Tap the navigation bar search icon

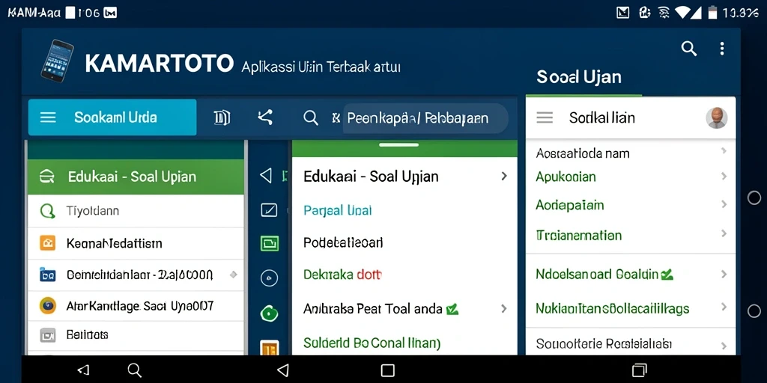click(x=135, y=370)
